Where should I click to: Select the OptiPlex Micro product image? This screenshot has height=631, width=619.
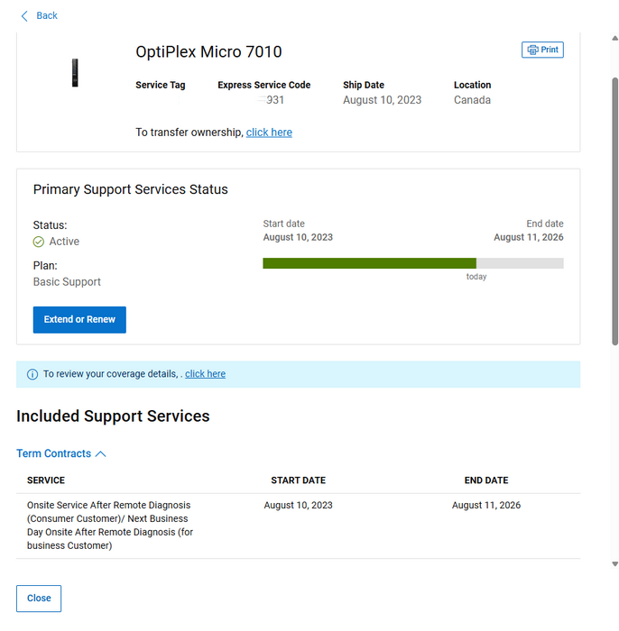tap(75, 72)
